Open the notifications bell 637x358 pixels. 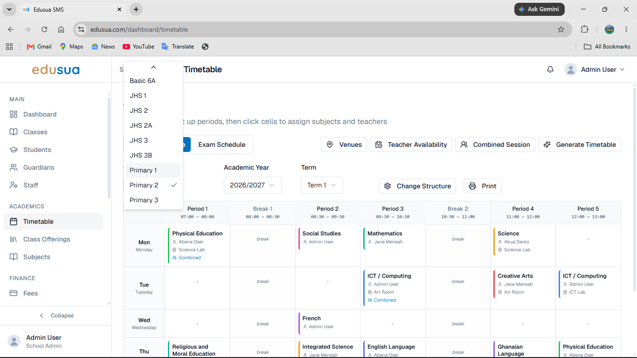click(550, 69)
